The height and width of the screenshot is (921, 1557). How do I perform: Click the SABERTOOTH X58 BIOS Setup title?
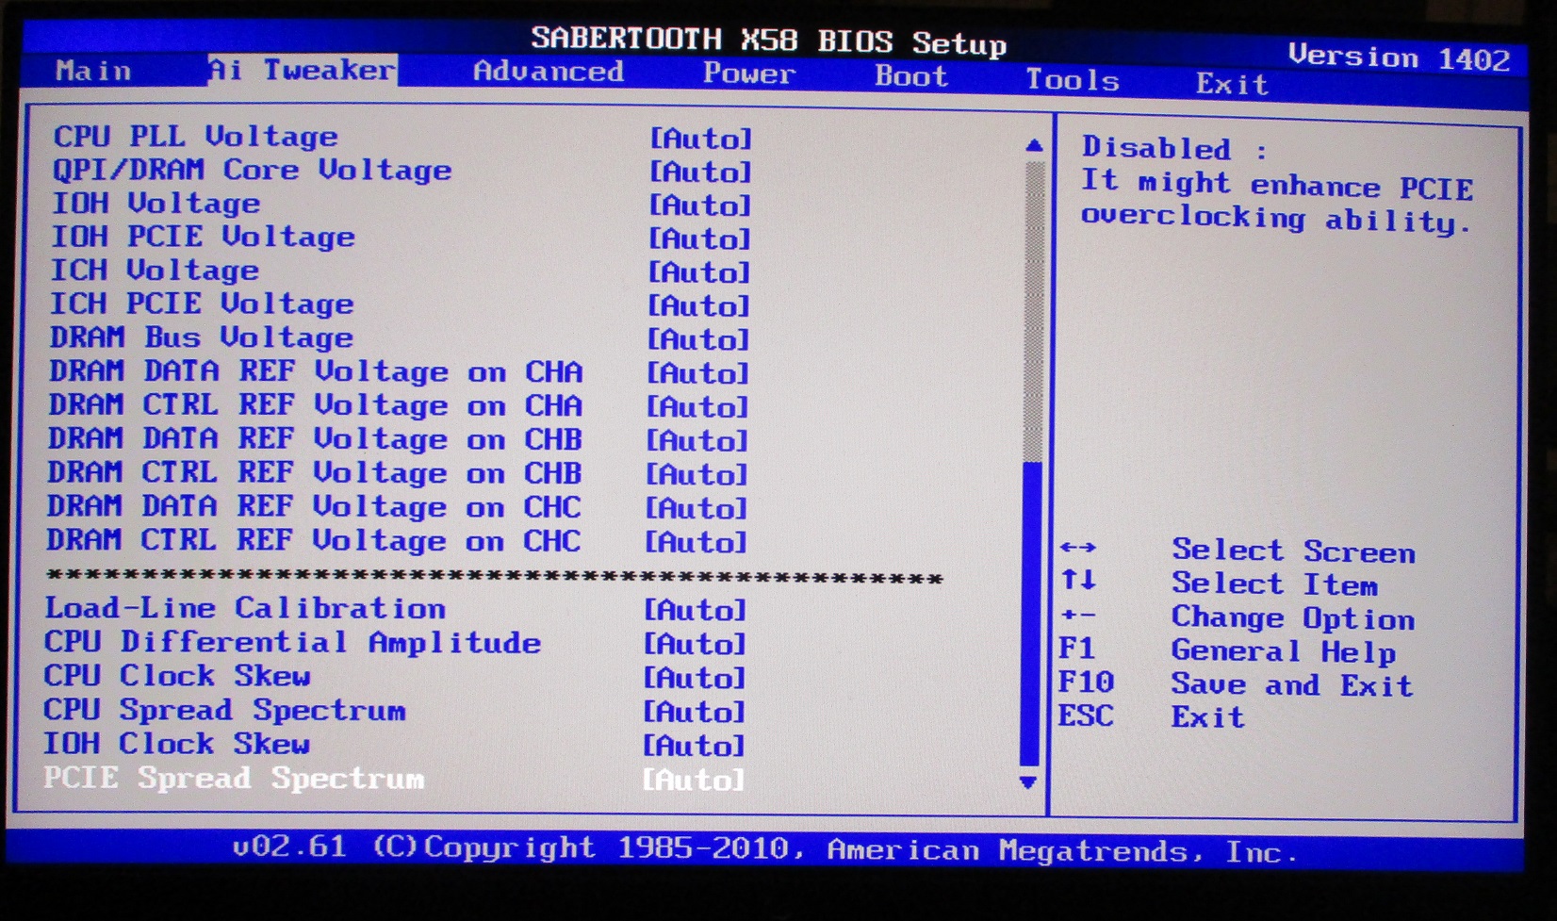[768, 41]
